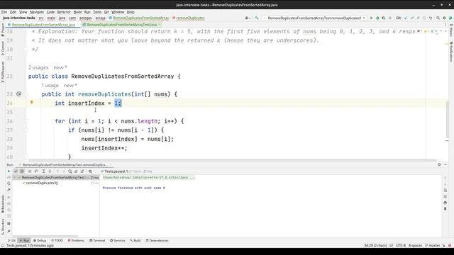The height and width of the screenshot is (255, 454).
Task: Open the Navigate menu
Action: (37, 12)
